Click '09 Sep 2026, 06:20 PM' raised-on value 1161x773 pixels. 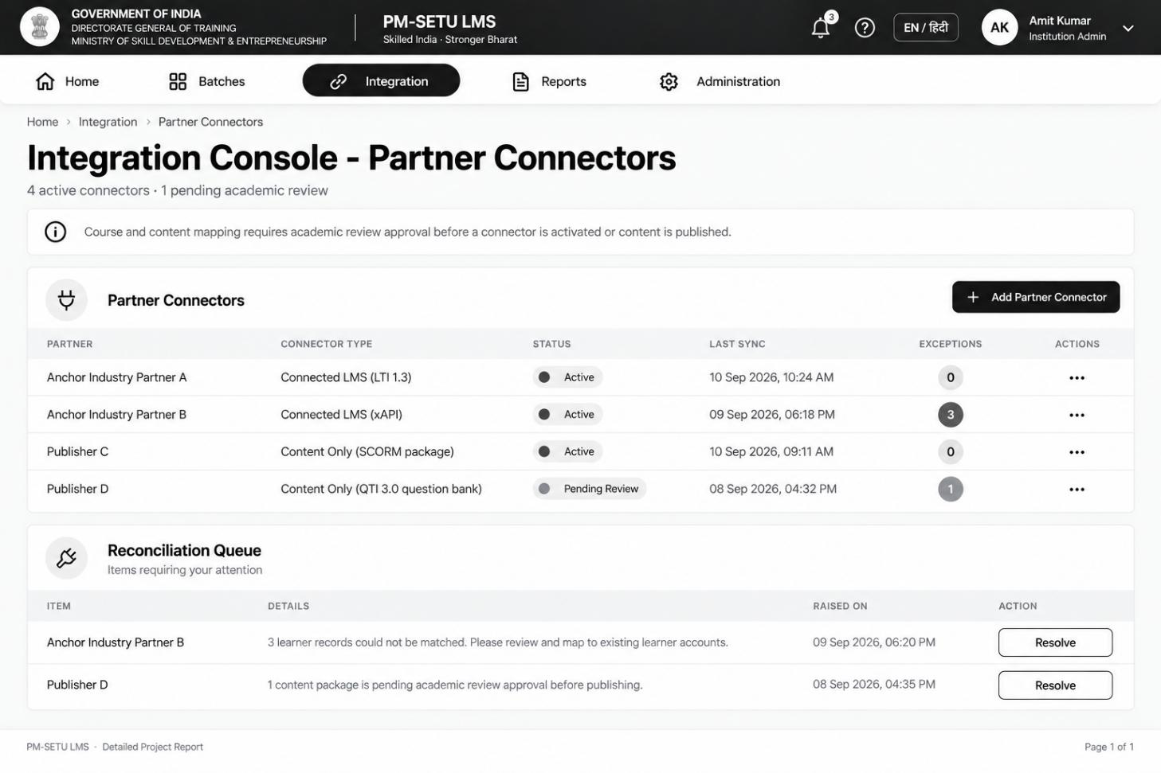(x=874, y=642)
